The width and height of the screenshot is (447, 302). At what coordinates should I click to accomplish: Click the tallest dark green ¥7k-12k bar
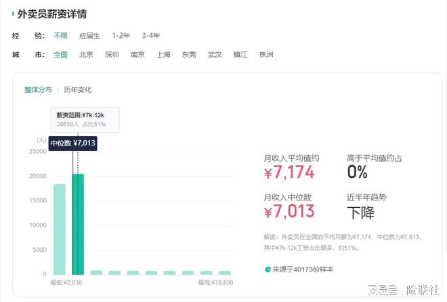[x=78, y=225]
